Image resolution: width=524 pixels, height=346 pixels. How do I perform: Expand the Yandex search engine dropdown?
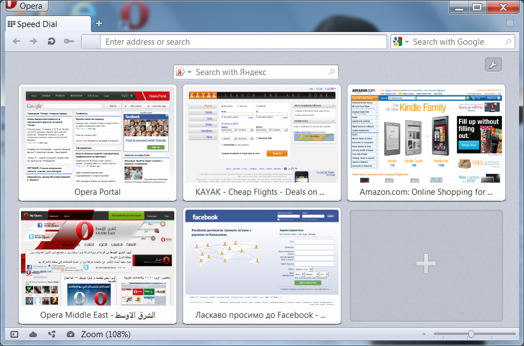click(190, 72)
